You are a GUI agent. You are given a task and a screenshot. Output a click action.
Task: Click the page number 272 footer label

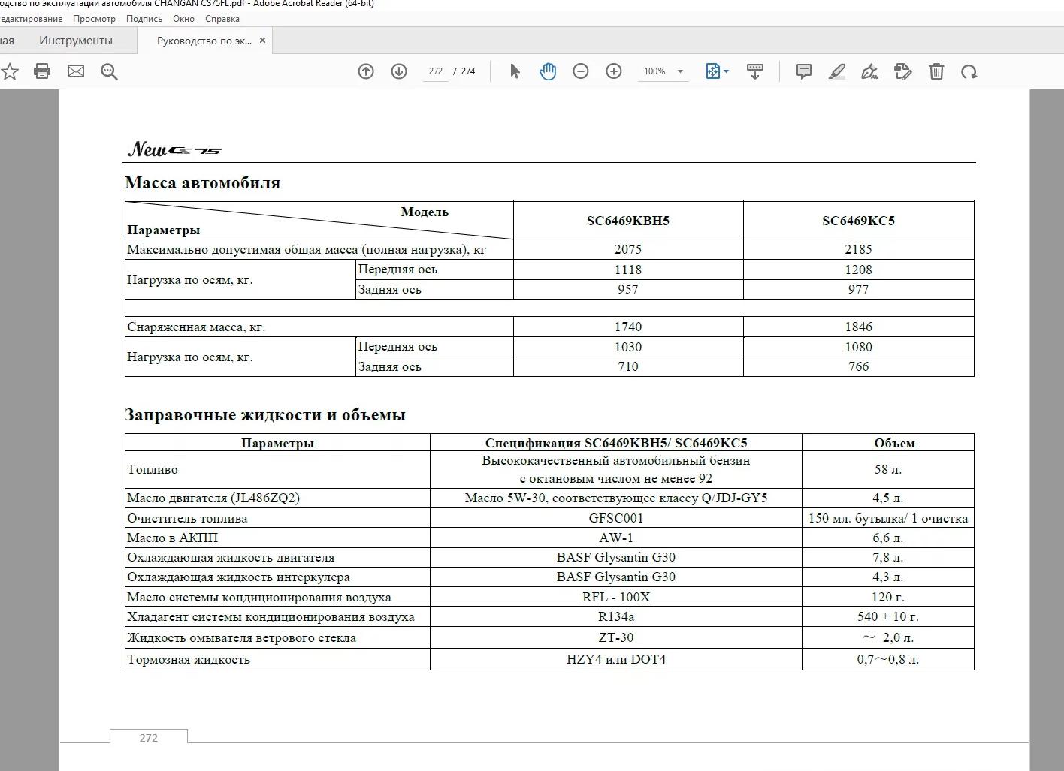[x=149, y=738]
